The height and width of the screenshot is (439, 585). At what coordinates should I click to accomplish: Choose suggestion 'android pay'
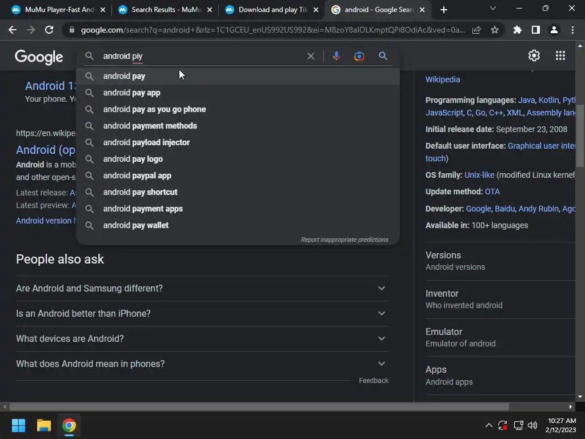click(x=238, y=76)
